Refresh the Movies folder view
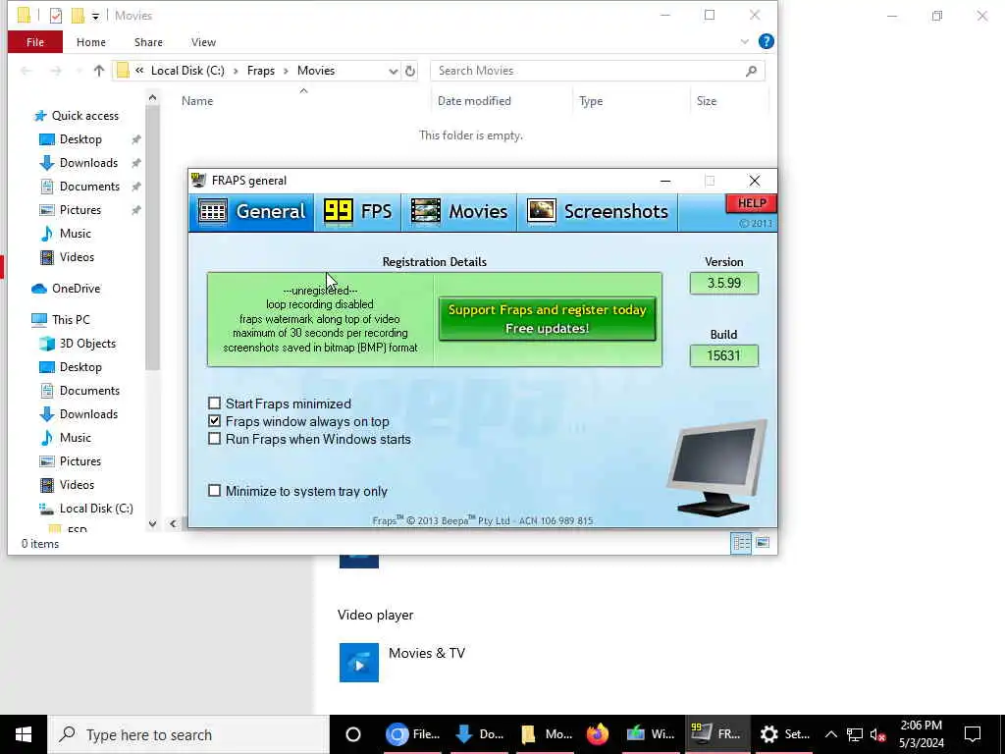1005x754 pixels. 410,71
